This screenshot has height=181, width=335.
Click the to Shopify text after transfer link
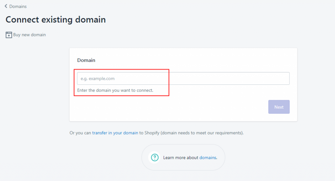[x=149, y=133]
